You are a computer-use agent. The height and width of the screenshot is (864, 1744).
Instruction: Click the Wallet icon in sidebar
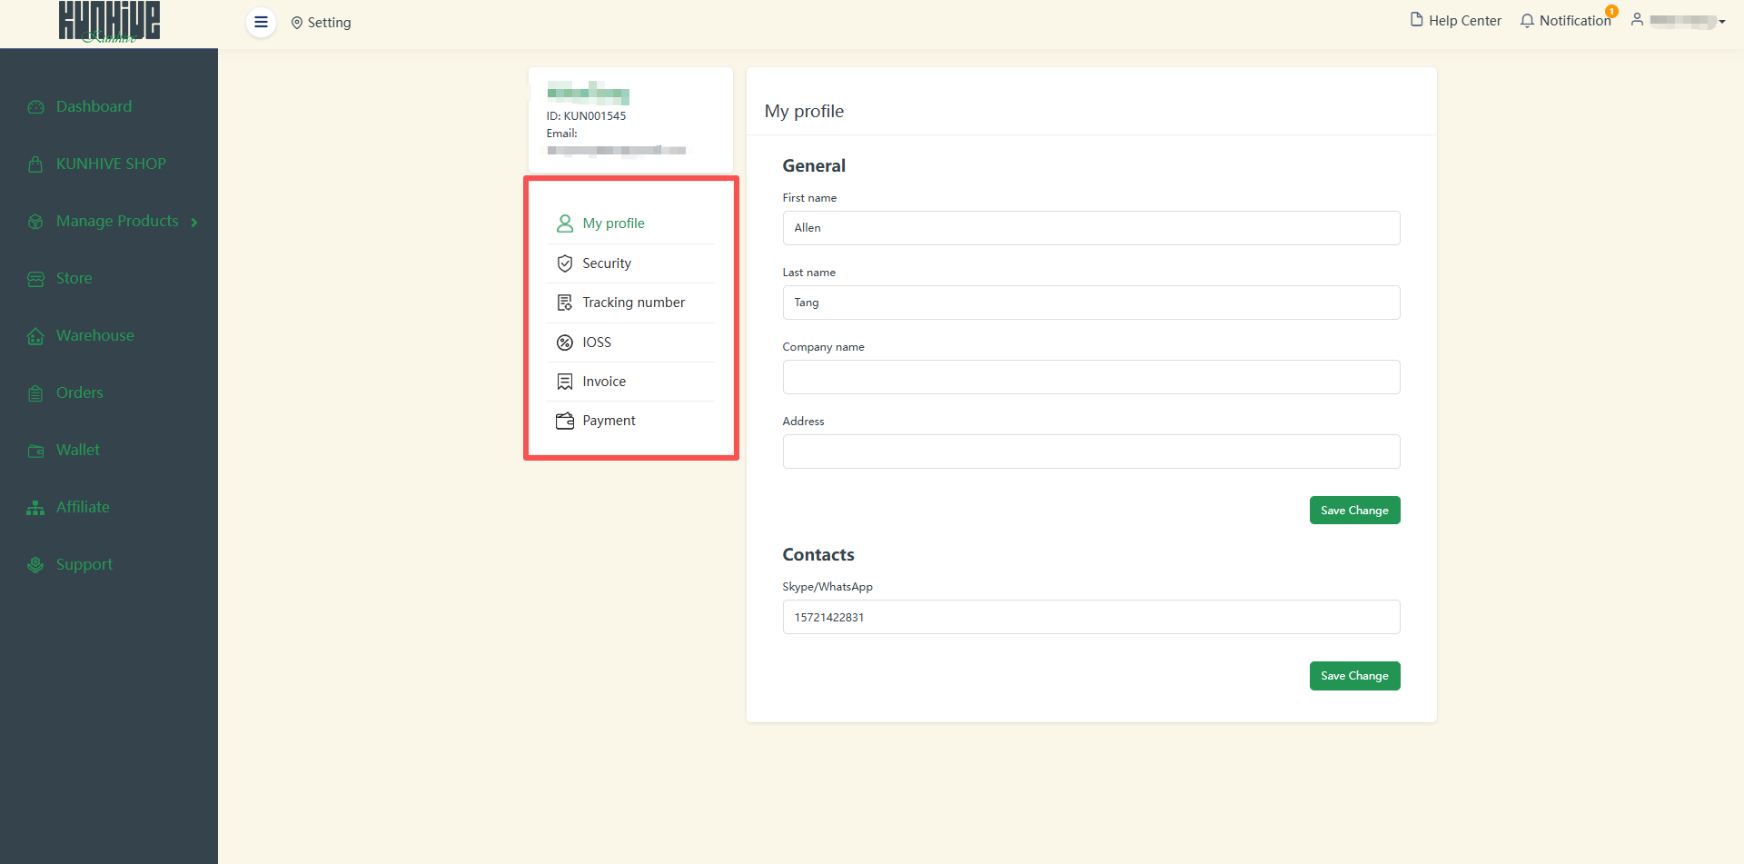35,451
